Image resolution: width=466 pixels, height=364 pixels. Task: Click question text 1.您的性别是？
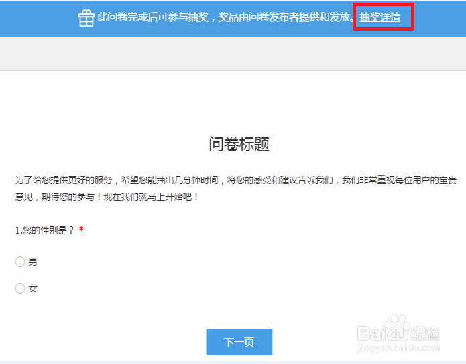point(44,230)
